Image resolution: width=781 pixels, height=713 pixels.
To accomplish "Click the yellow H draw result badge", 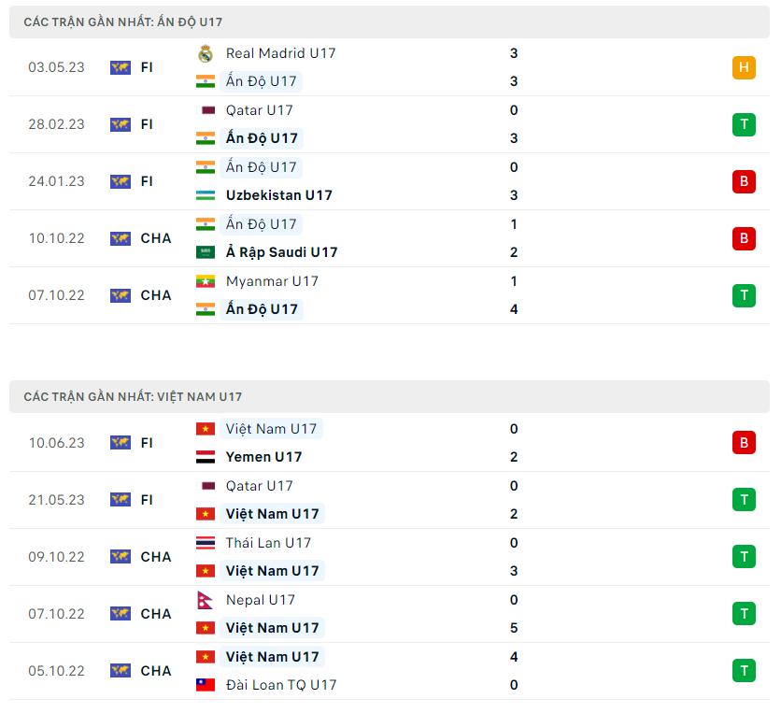I will (744, 67).
